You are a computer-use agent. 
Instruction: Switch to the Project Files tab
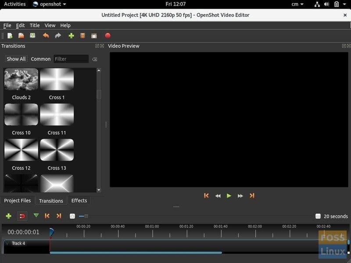click(x=18, y=201)
